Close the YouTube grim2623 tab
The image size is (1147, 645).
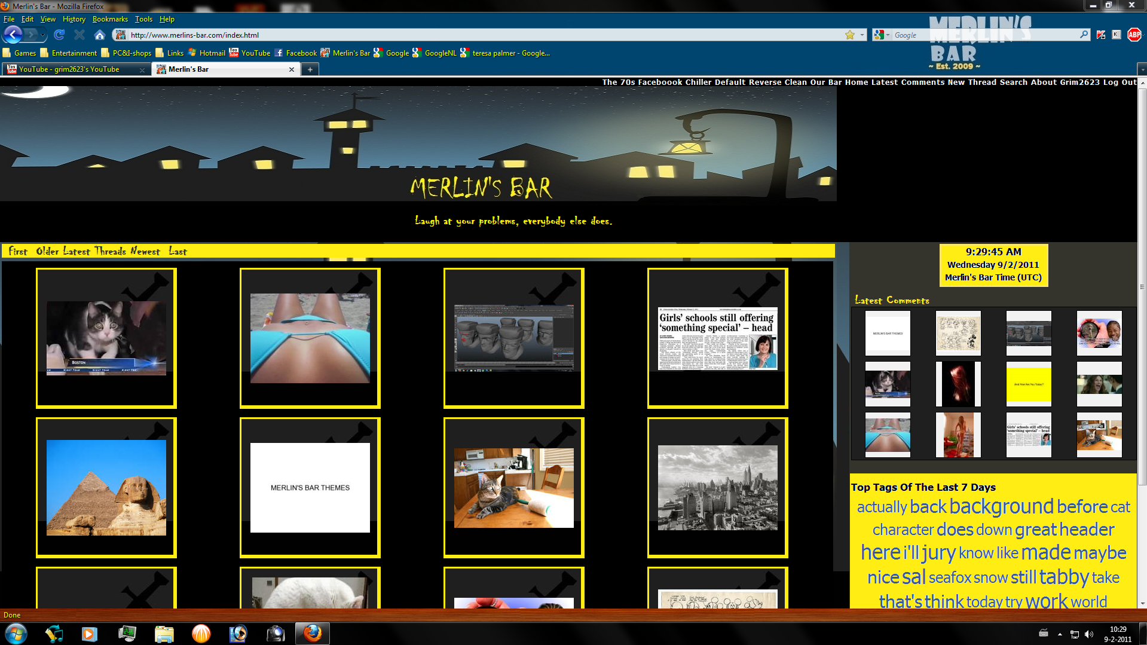142,69
